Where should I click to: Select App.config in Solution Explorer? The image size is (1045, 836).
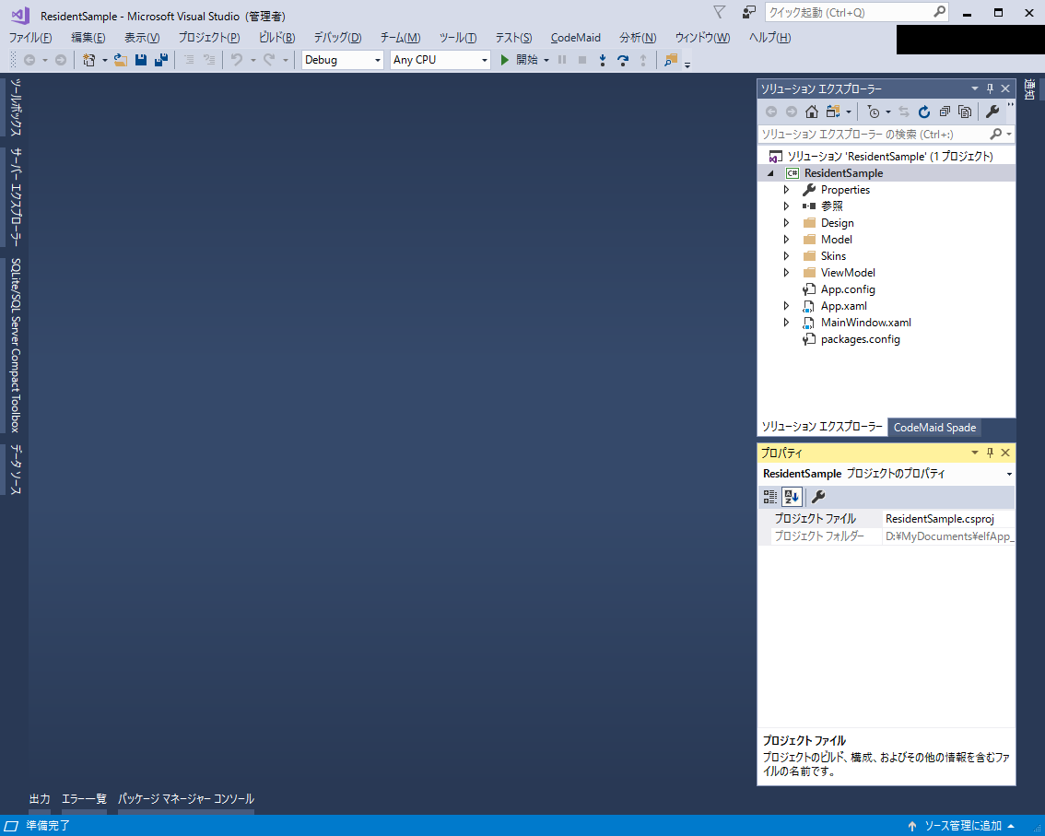tap(848, 289)
